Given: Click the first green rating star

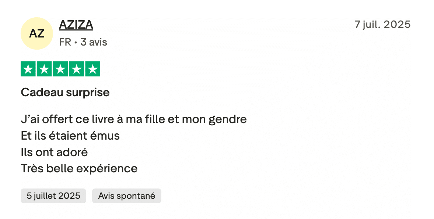Looking at the screenshot, I should point(28,69).
